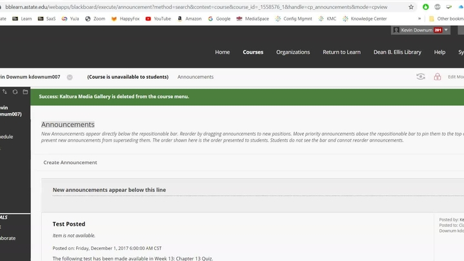Open the Google bookmark
464x261 pixels.
219,19
